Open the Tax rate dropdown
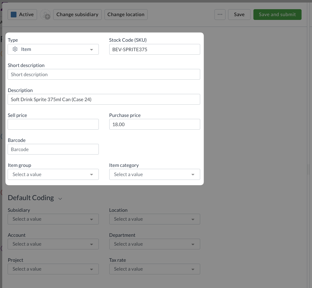 [155, 269]
